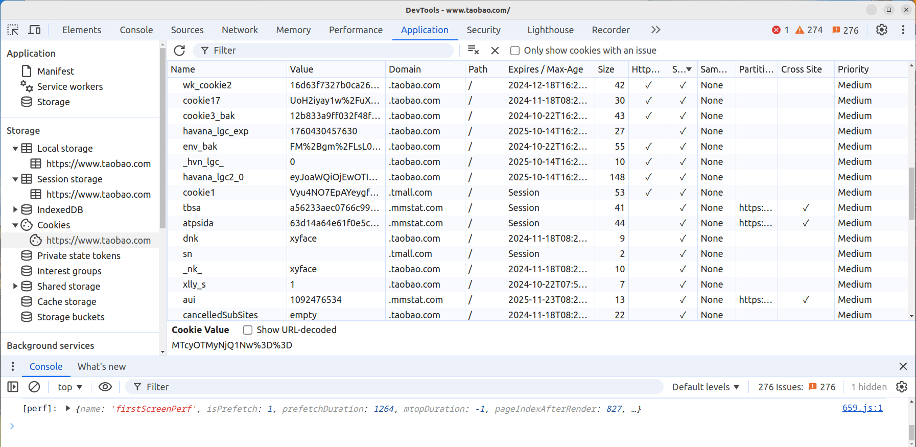Viewport: 916px width, 447px height.
Task: Create live expression eye icon
Action: pos(105,387)
